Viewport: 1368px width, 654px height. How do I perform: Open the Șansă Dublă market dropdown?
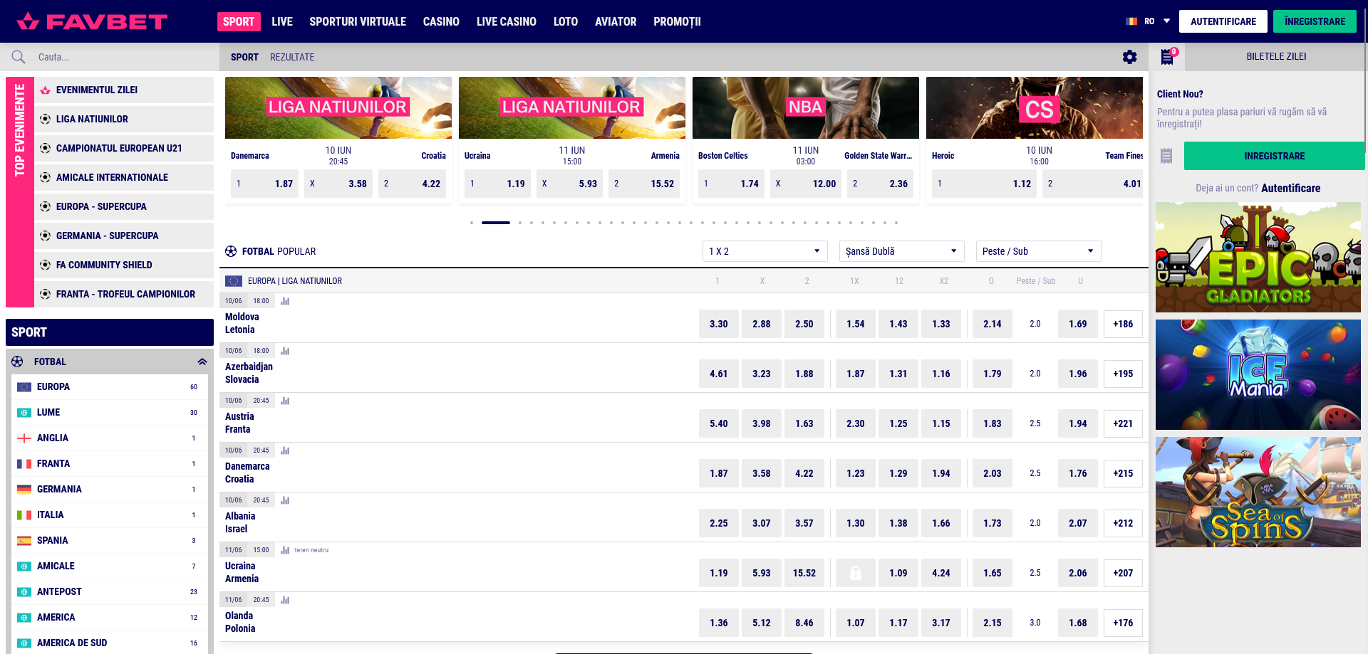coord(901,251)
